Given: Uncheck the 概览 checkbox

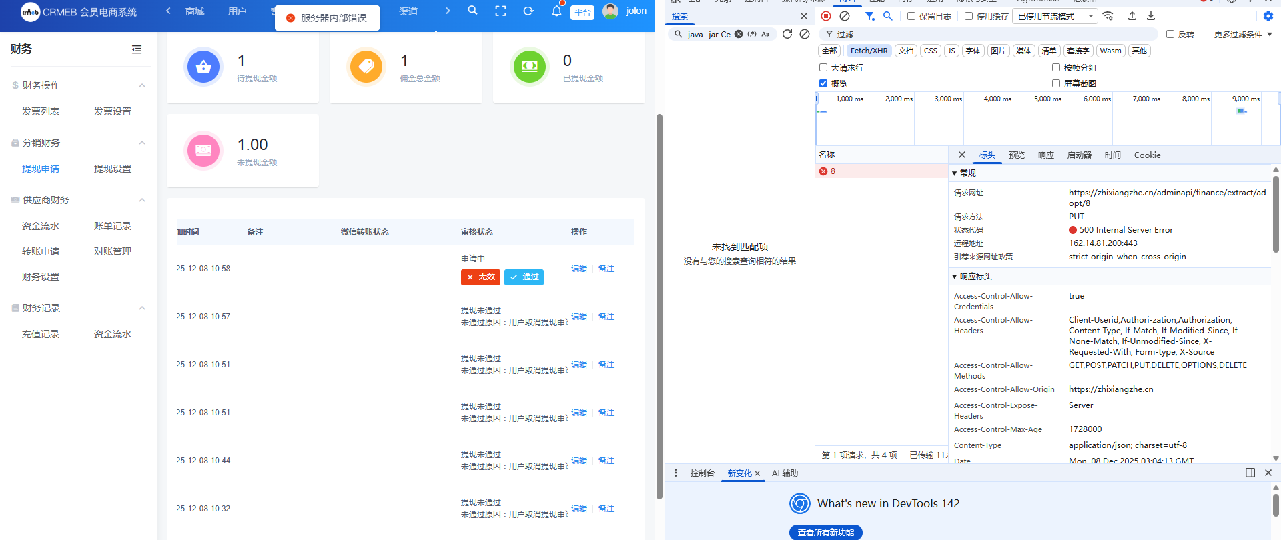Looking at the screenshot, I should pos(823,83).
